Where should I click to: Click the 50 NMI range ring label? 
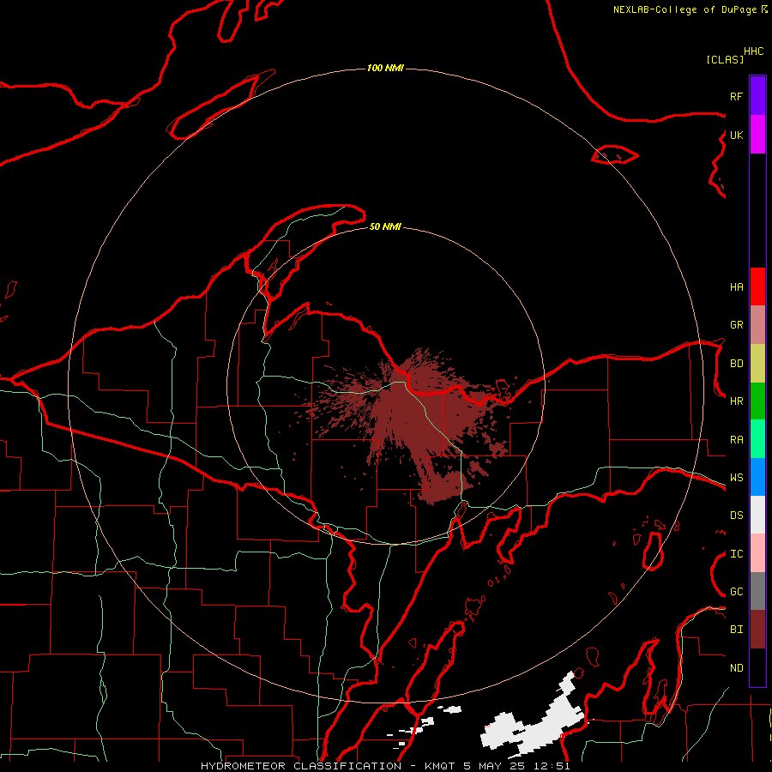(385, 226)
